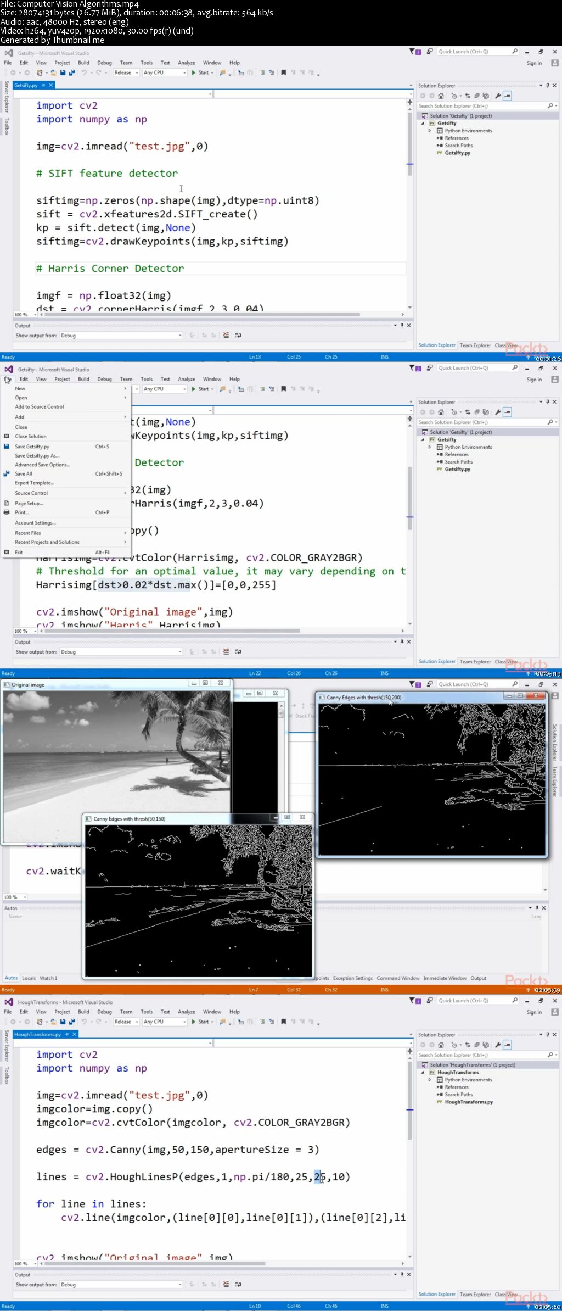Switch to the Watch 1 tab
Image resolution: width=562 pixels, height=1311 pixels.
48,978
